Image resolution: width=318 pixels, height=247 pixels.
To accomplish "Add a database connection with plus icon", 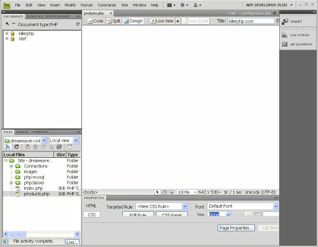I will (x=7, y=24).
